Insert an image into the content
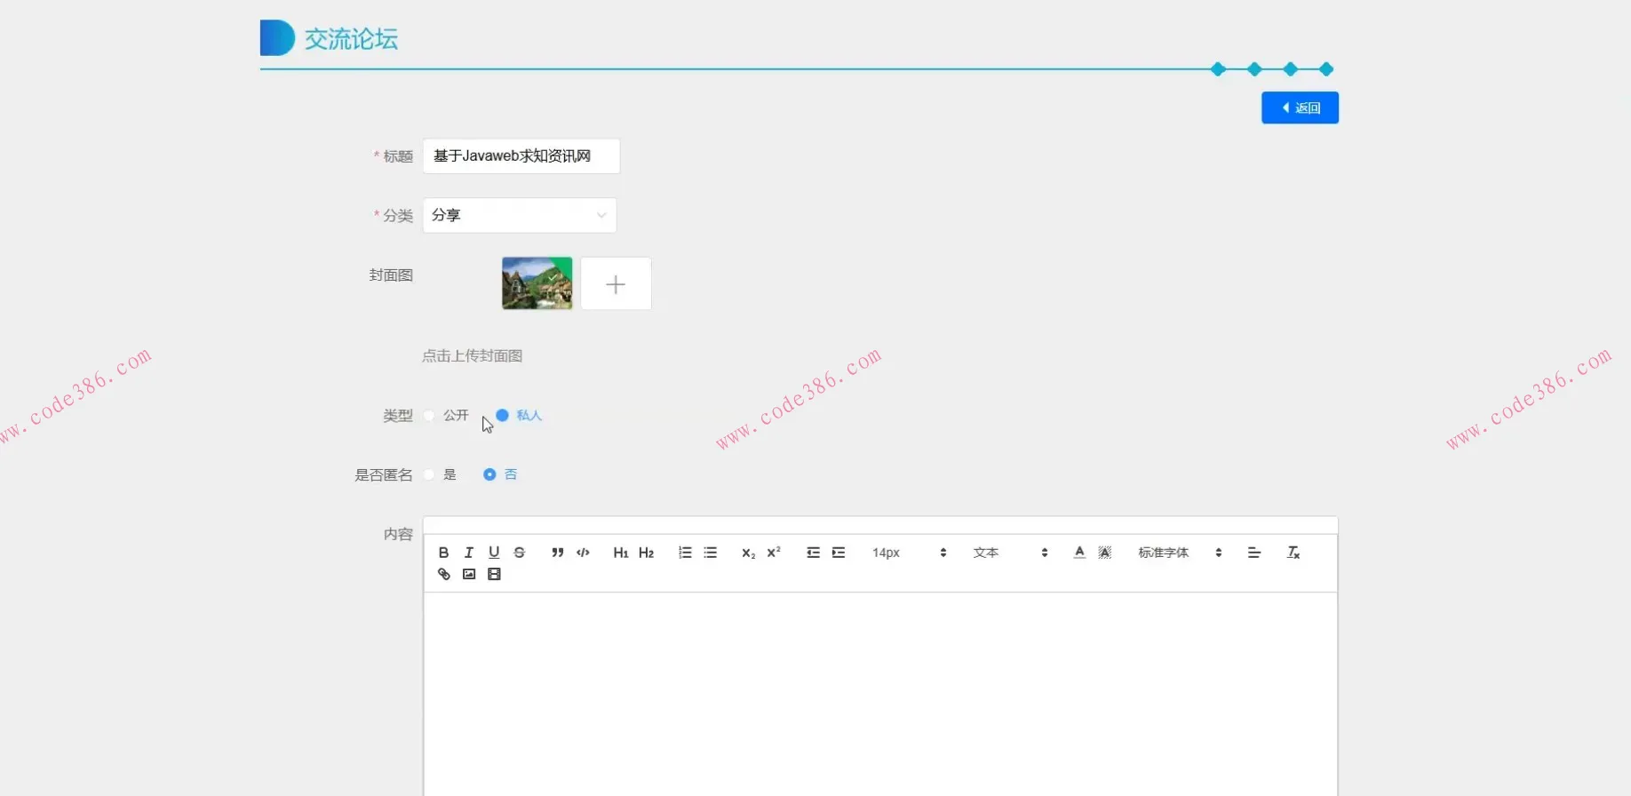Image resolution: width=1631 pixels, height=796 pixels. [x=469, y=574]
